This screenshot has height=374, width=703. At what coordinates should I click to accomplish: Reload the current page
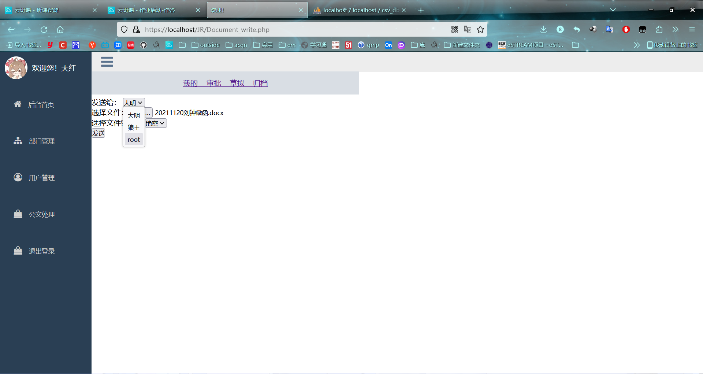[44, 30]
